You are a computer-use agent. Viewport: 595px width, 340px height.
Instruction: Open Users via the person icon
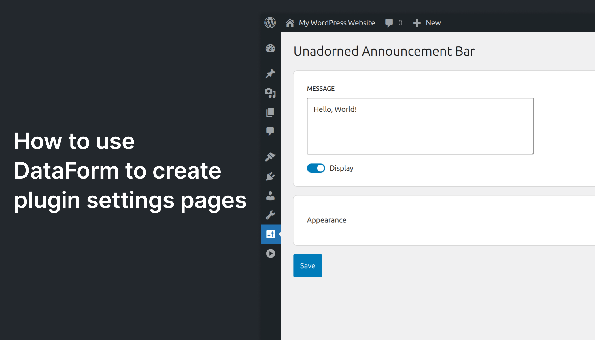270,195
